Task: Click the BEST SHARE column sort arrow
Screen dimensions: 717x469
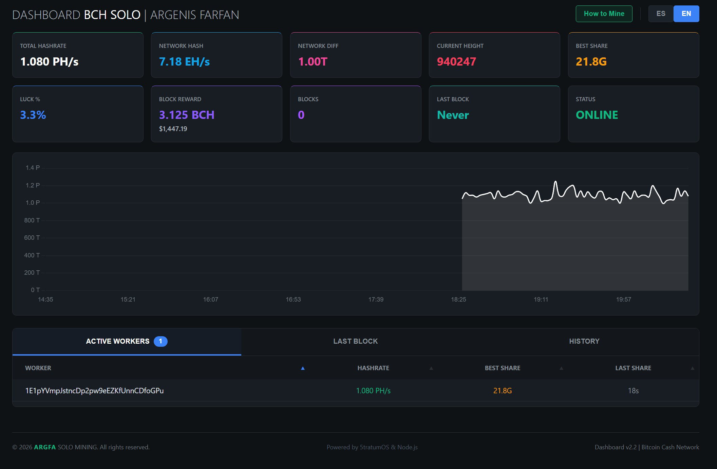Action: pos(561,368)
